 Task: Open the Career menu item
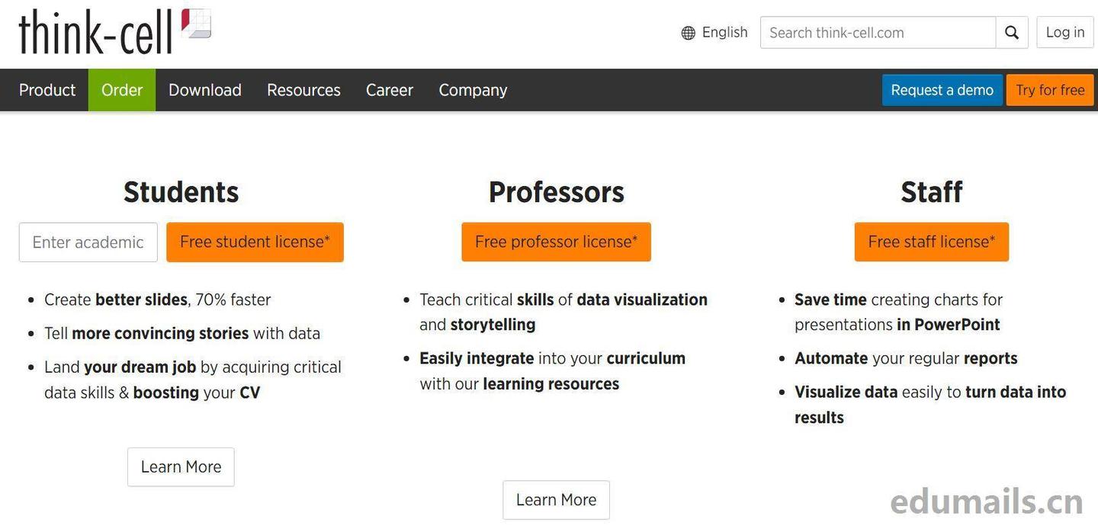[x=390, y=90]
